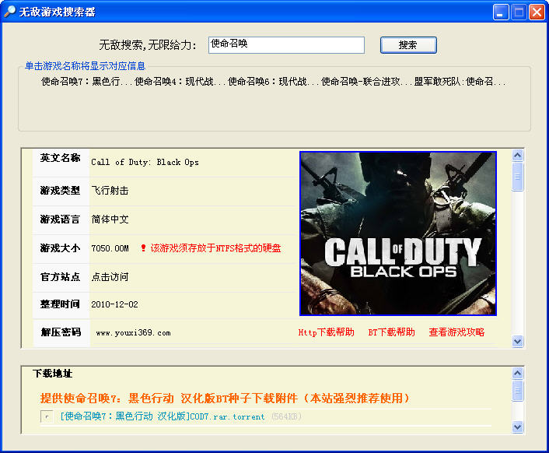Click the torrent file icon beside COD7.rar.torrent
The height and width of the screenshot is (453, 549).
(47, 416)
